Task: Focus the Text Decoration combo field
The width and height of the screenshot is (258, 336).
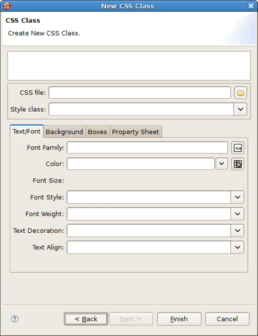Action: coord(149,230)
